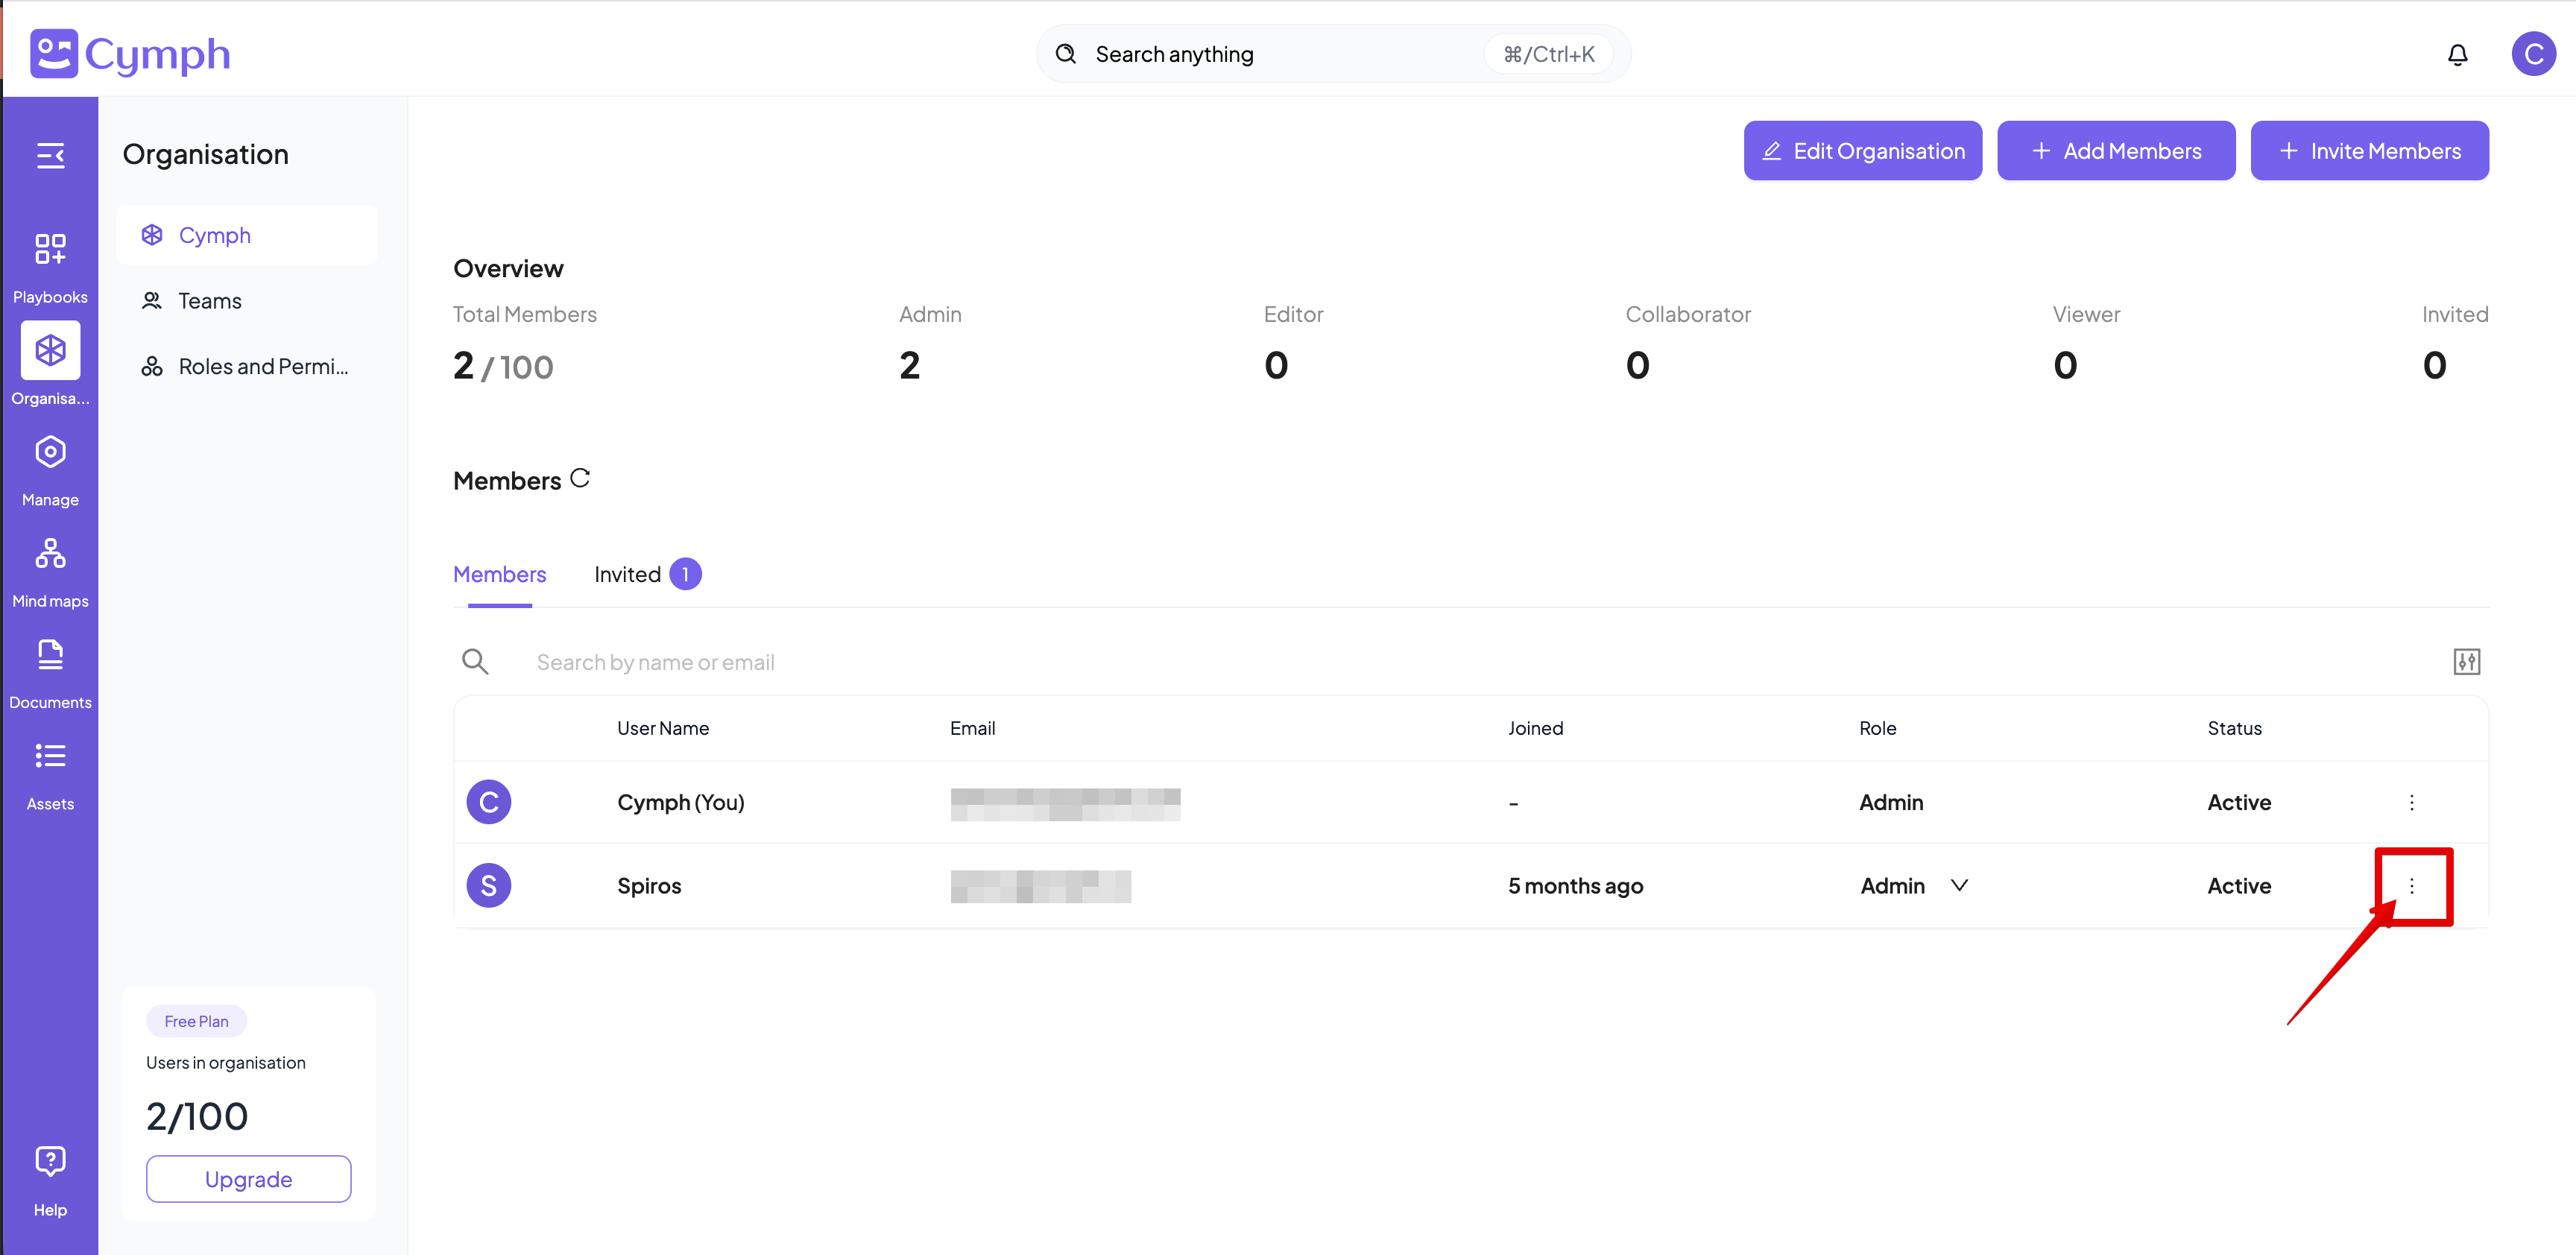Open the member list filter options
Image resolution: width=2576 pixels, height=1255 pixels.
pos(2467,661)
